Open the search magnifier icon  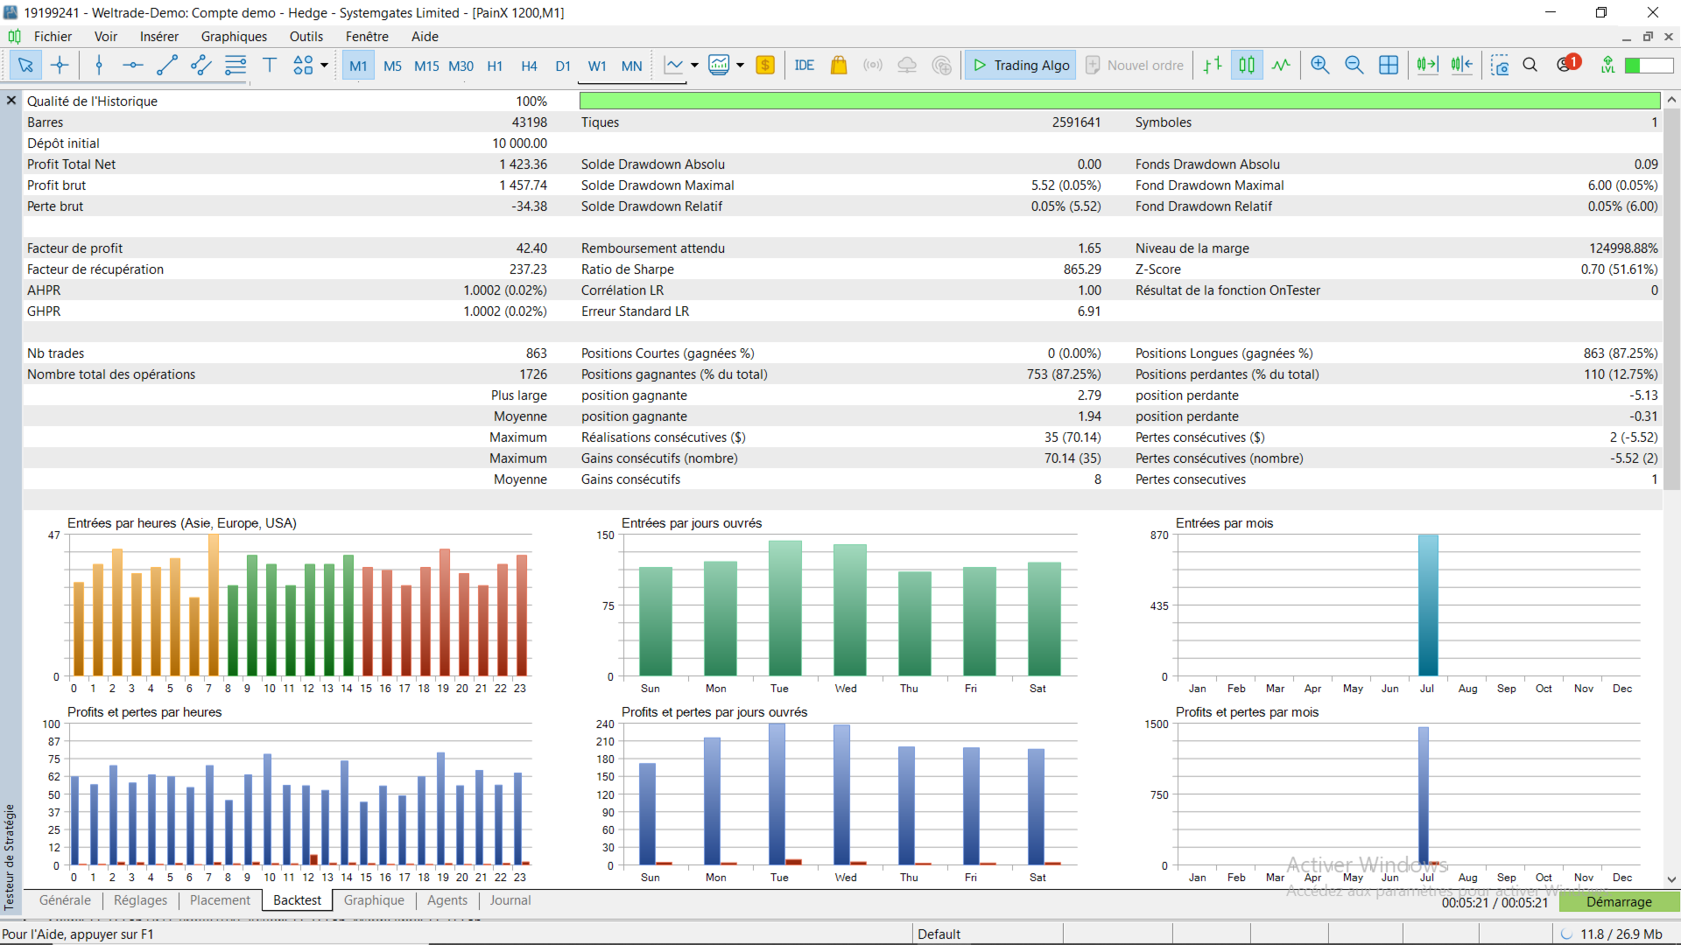point(1530,66)
